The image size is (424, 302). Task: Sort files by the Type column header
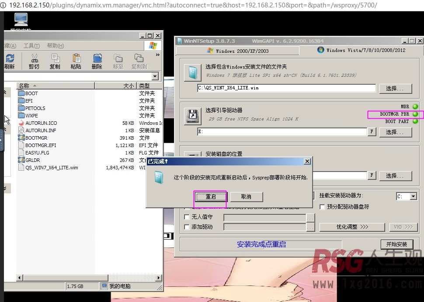pos(149,86)
